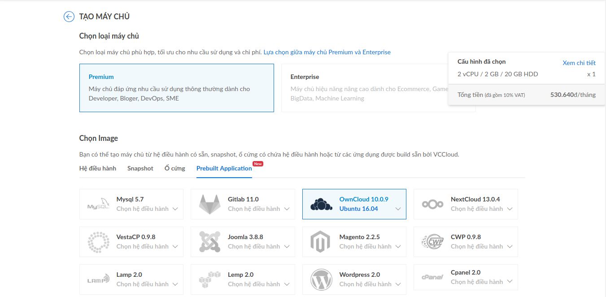Expand OS dropdown for Joomla 3.8.8
Image resolution: width=606 pixels, height=297 pixels.
(287, 247)
